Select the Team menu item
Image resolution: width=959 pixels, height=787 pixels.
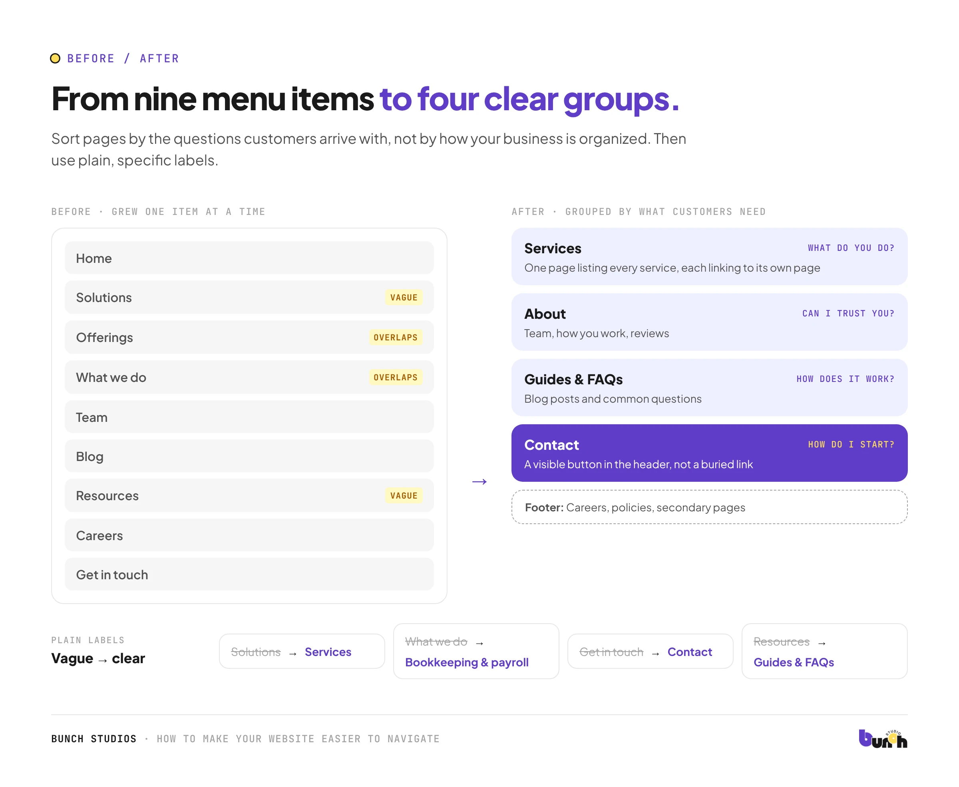[x=249, y=417]
